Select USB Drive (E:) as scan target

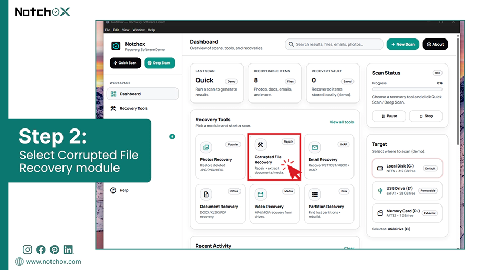tap(408, 191)
